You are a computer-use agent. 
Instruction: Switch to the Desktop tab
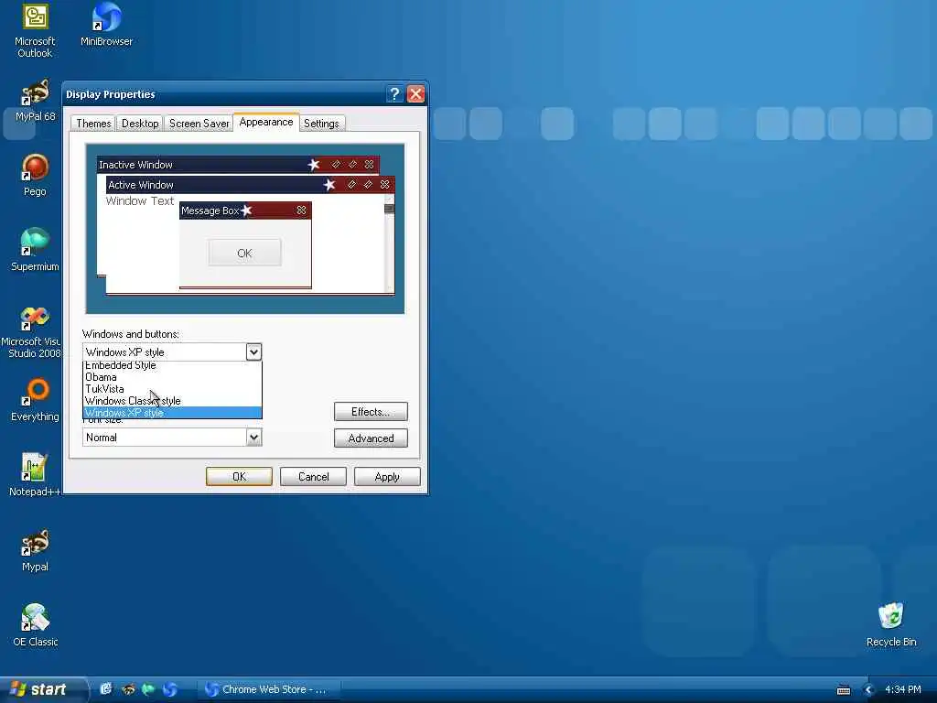[x=140, y=124]
